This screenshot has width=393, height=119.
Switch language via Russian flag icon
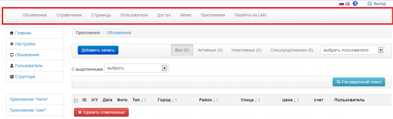click(341, 4)
